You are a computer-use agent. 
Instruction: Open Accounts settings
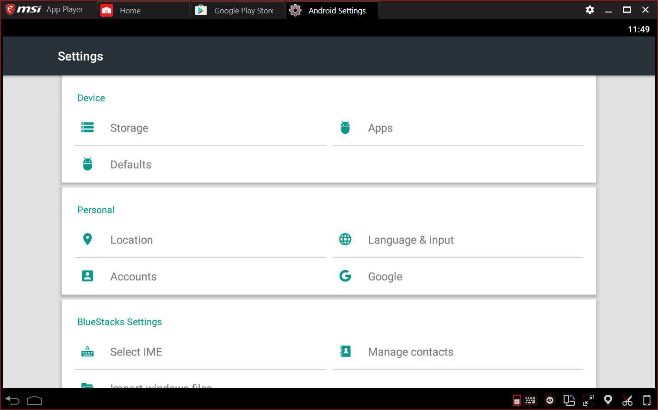click(x=133, y=277)
